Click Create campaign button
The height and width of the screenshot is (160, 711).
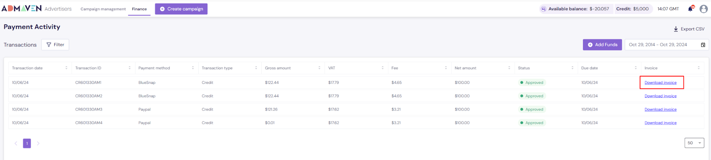point(181,9)
